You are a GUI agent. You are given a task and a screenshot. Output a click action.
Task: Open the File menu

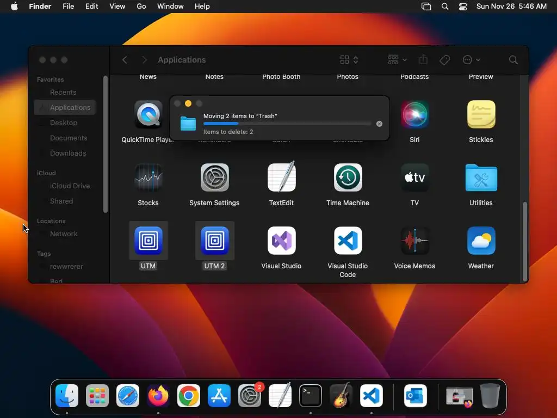[x=68, y=7]
